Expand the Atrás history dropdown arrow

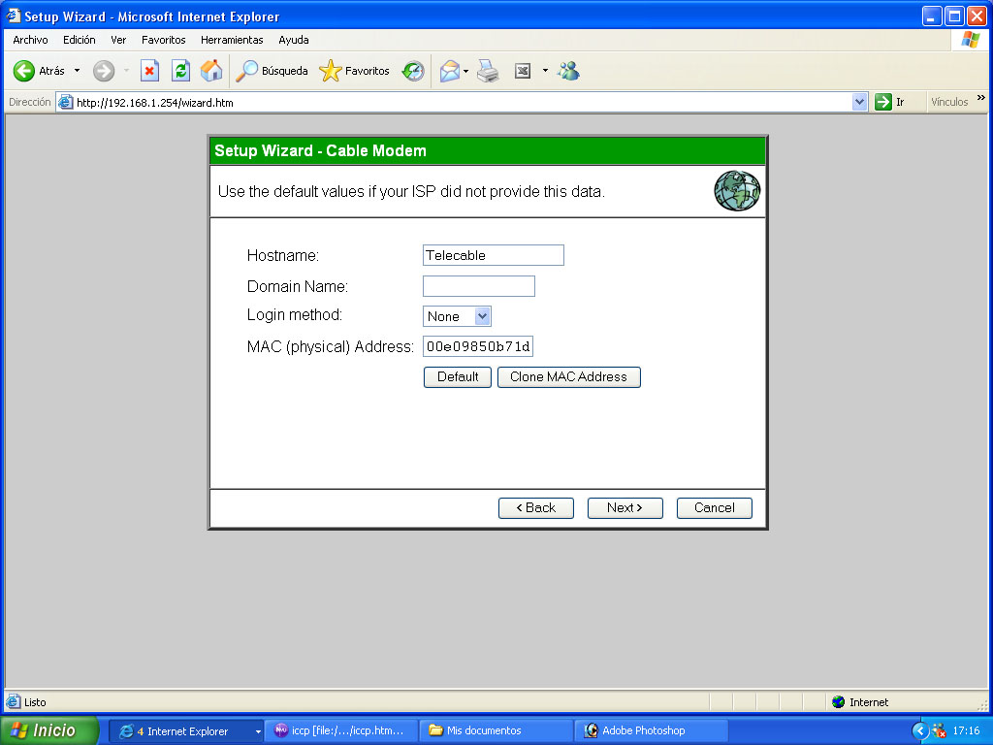pos(78,71)
